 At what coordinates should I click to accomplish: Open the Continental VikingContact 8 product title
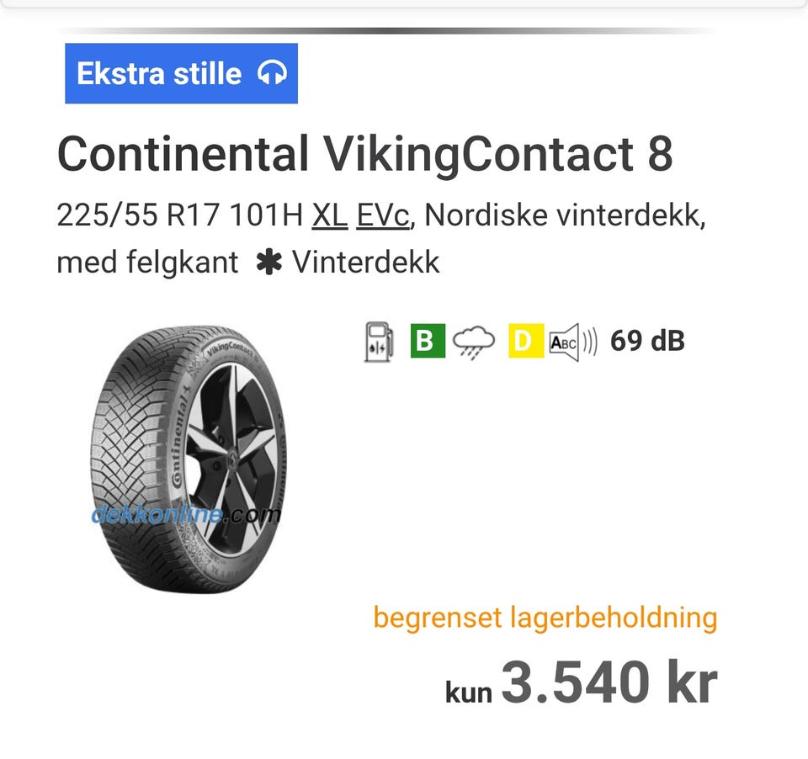pos(364,155)
